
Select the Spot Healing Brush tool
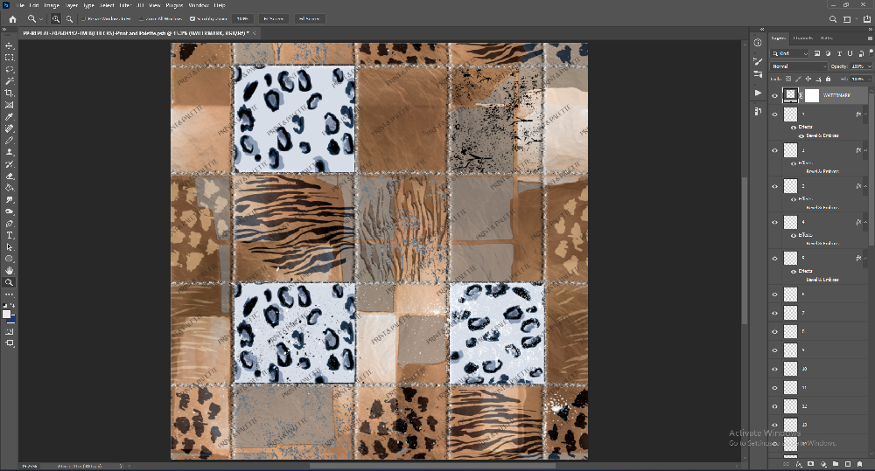[x=9, y=128]
